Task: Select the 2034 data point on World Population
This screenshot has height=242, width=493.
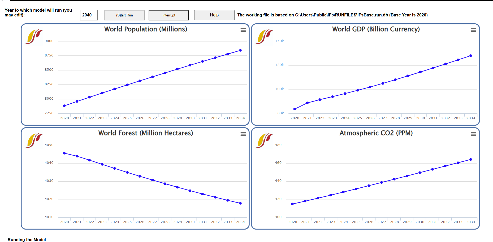Action: pos(240,50)
